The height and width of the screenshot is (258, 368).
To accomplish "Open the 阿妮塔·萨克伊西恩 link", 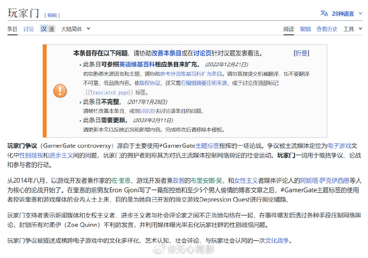I will pos(325,181).
